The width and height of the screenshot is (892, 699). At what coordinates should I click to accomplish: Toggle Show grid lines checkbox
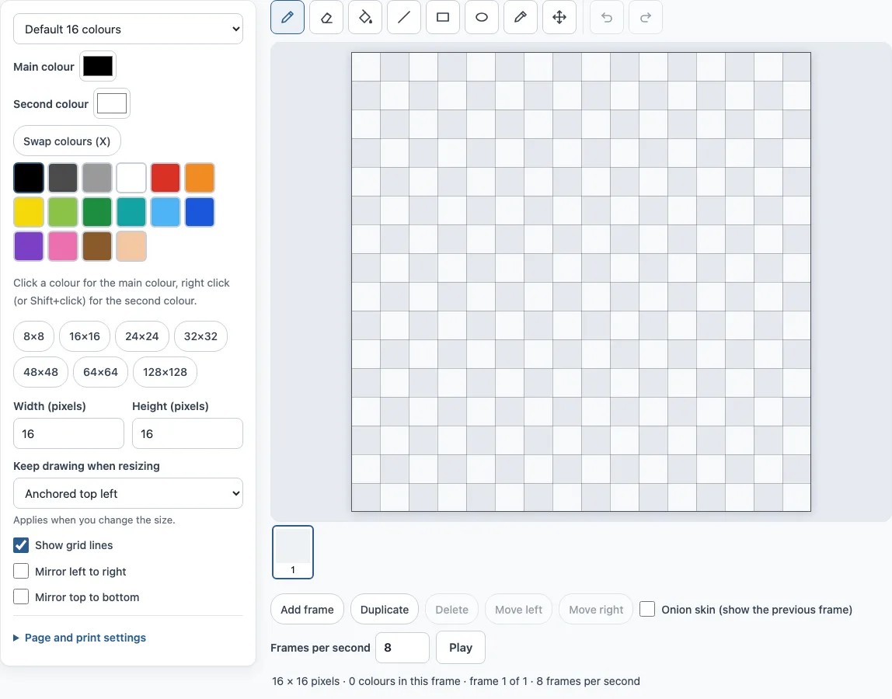click(21, 545)
